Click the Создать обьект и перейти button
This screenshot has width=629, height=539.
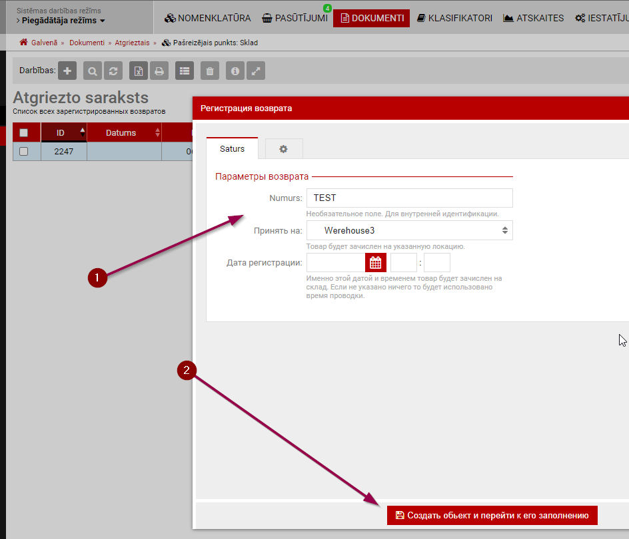pyautogui.click(x=492, y=515)
